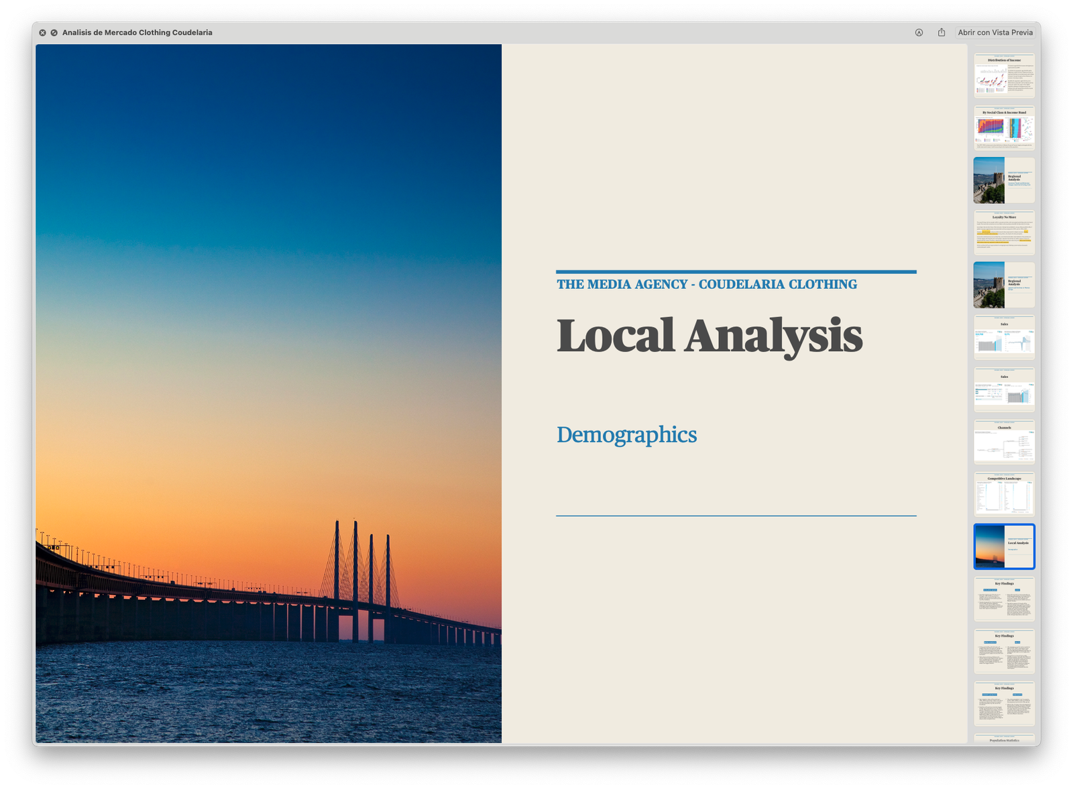This screenshot has width=1073, height=789.
Task: Open the first 'Key Findings' thumbnail
Action: coord(1004,599)
